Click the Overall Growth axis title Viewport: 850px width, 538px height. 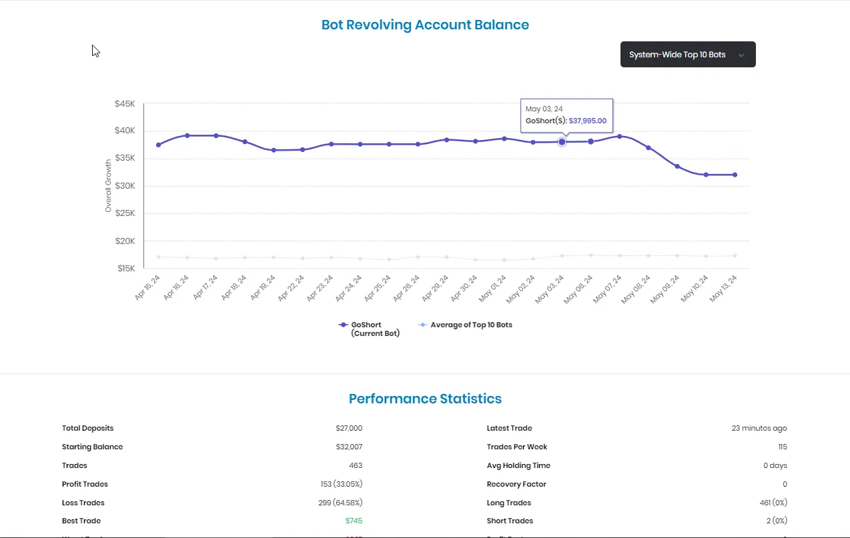(x=108, y=186)
